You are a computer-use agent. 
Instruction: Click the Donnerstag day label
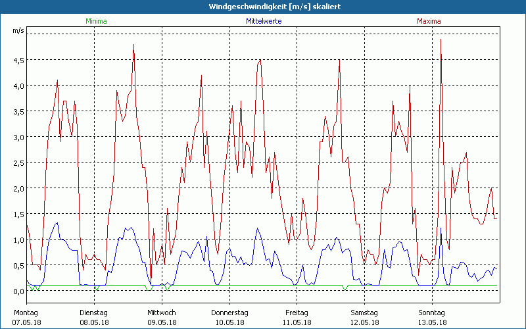point(229,313)
